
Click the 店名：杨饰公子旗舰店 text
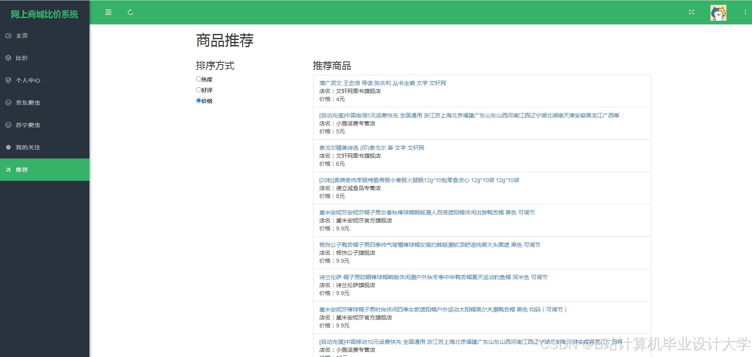tap(347, 253)
